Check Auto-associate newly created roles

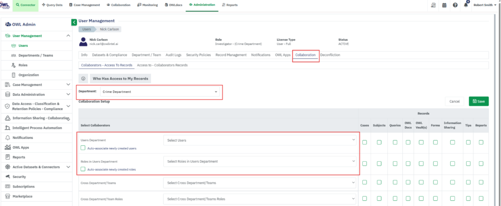pyautogui.click(x=83, y=169)
